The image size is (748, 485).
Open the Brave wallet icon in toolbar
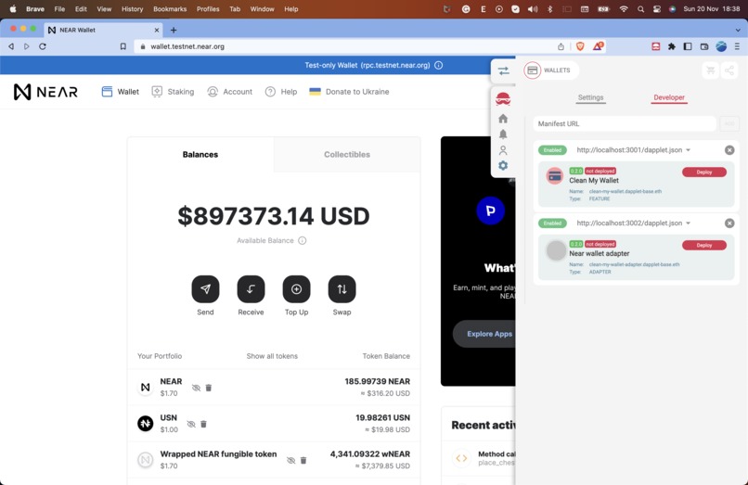[704, 46]
